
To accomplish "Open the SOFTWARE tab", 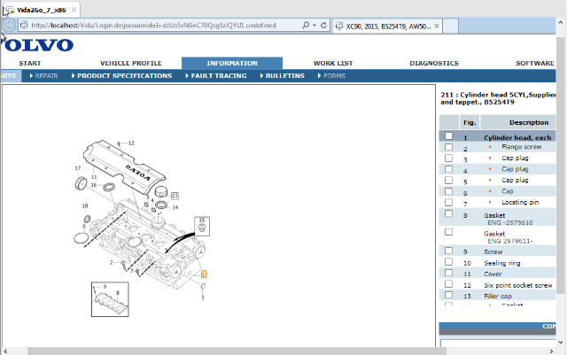I will [x=535, y=63].
